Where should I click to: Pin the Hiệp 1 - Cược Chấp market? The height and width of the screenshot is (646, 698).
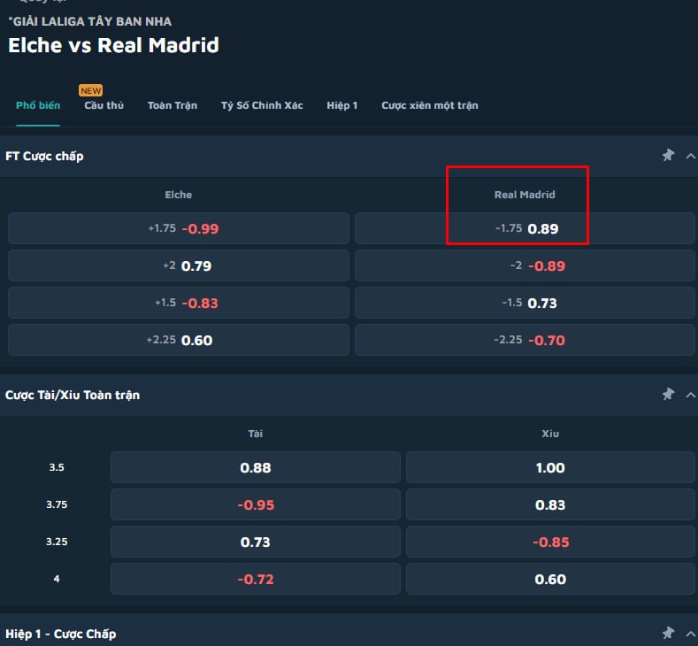tap(668, 633)
